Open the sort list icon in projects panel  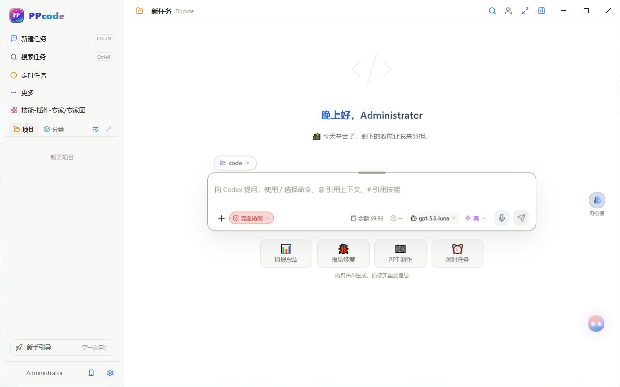tap(95, 129)
